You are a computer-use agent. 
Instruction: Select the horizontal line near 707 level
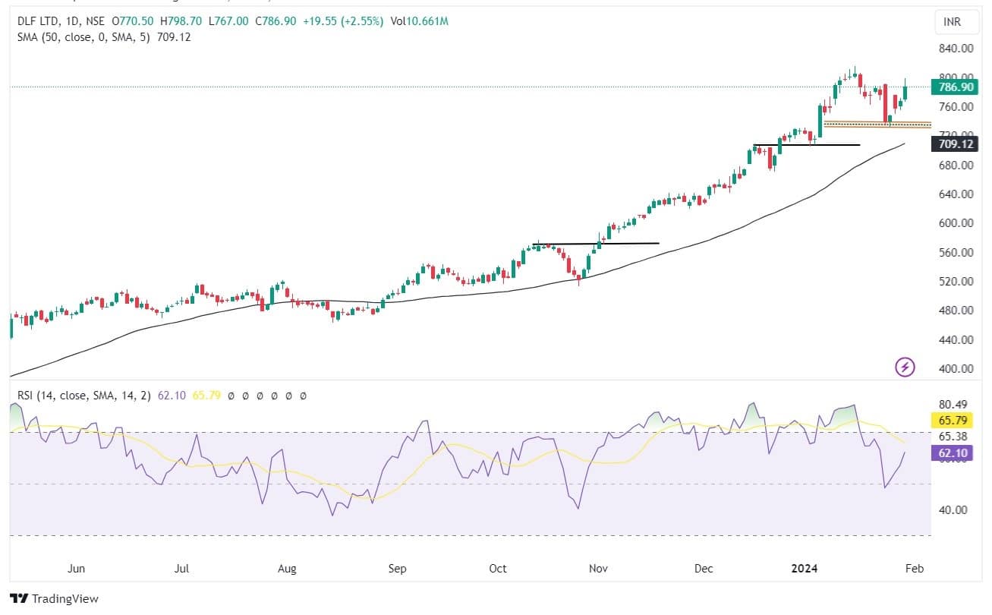806,144
